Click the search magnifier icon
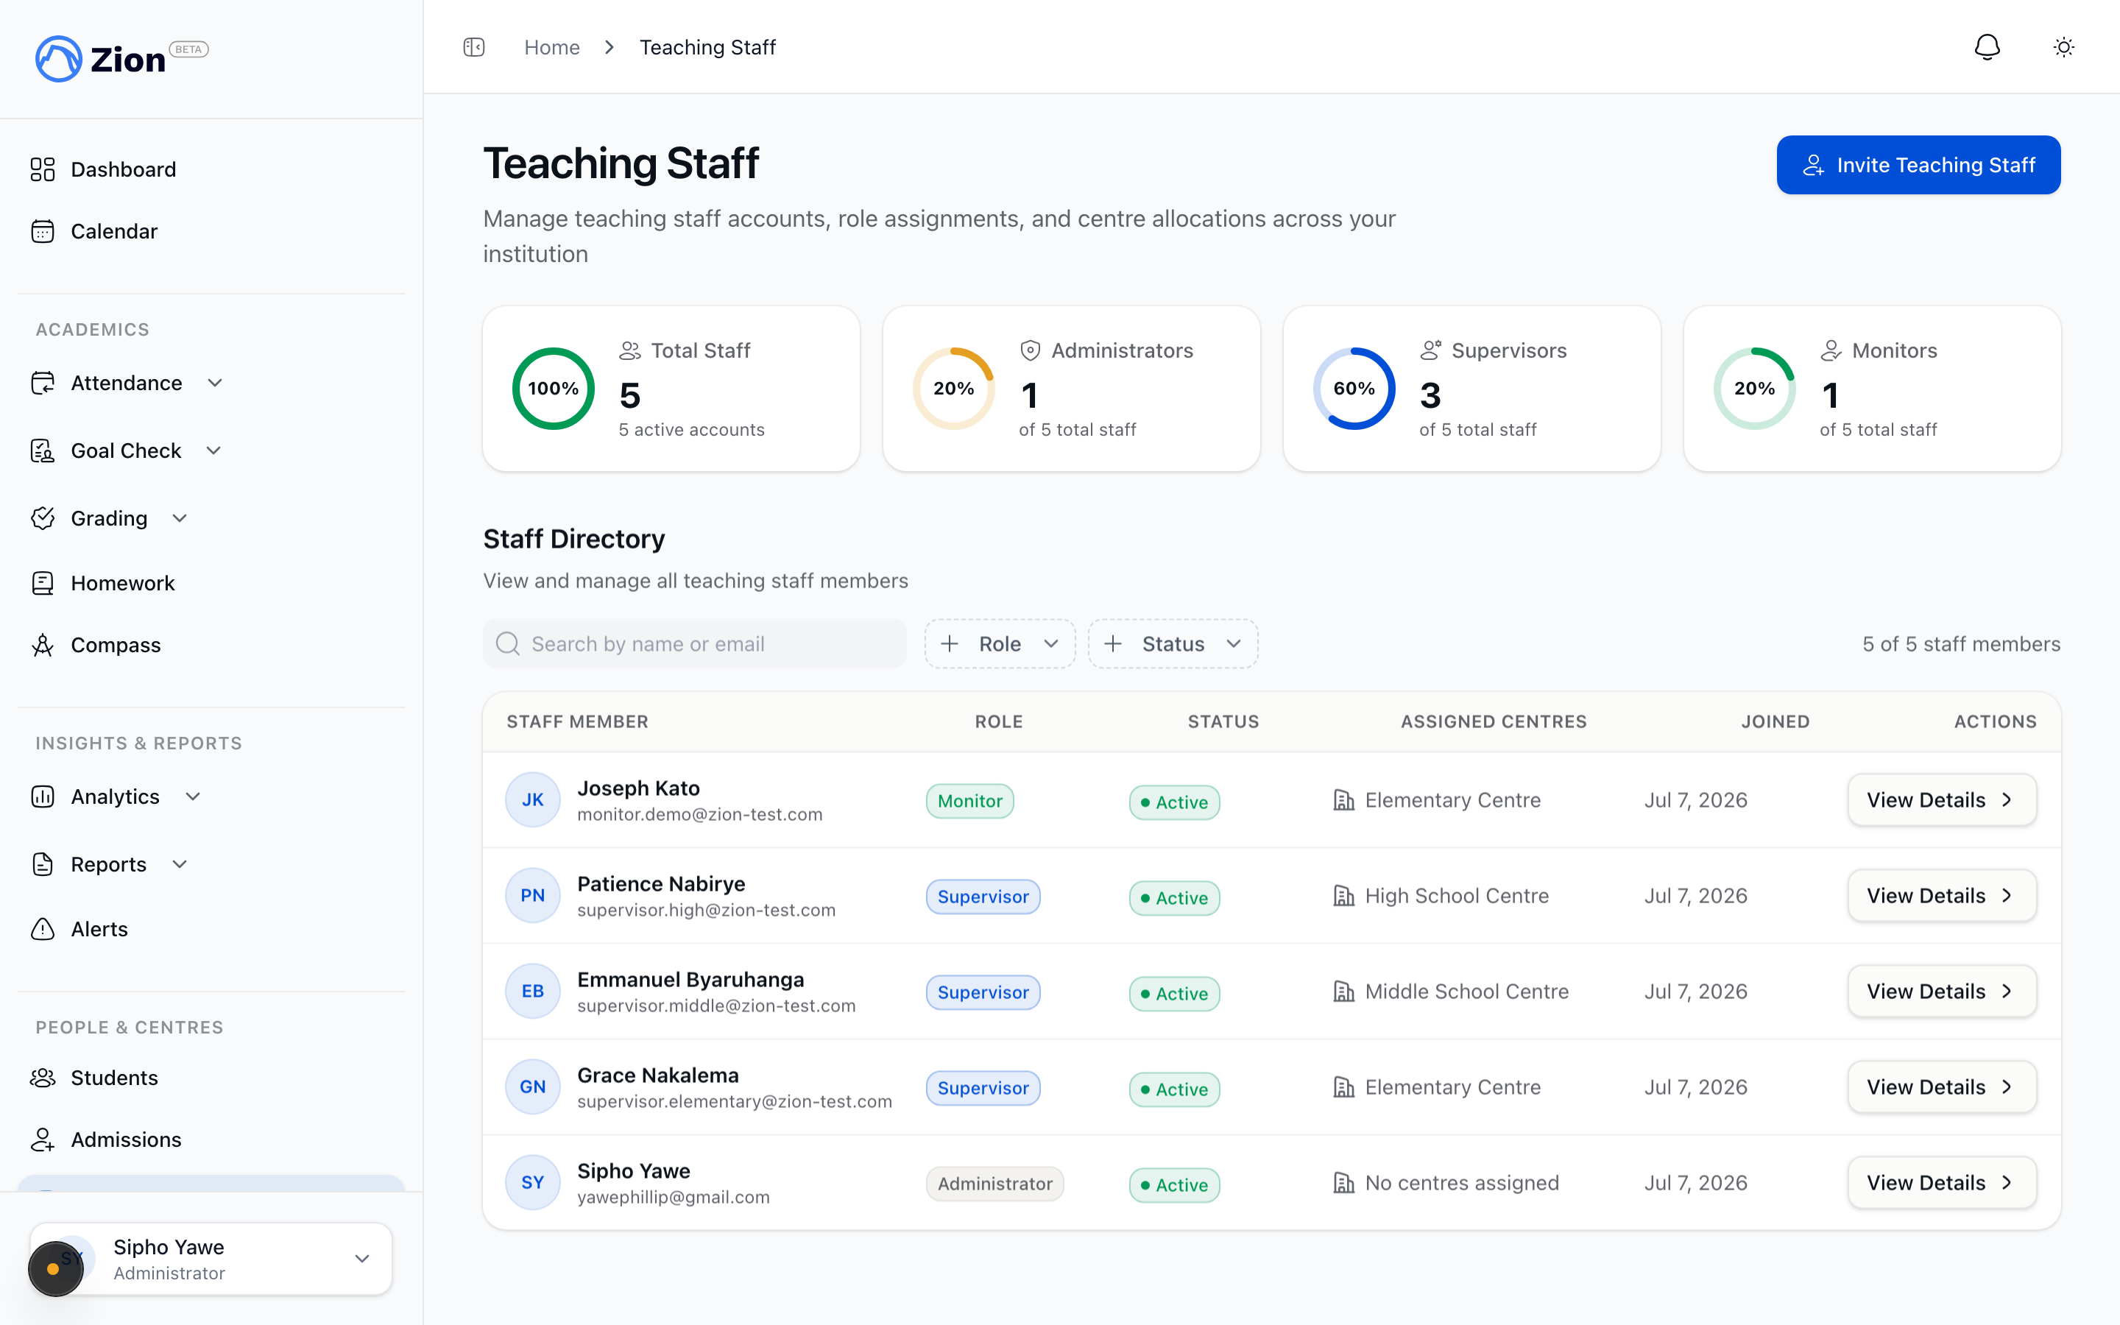2120x1325 pixels. [x=507, y=644]
